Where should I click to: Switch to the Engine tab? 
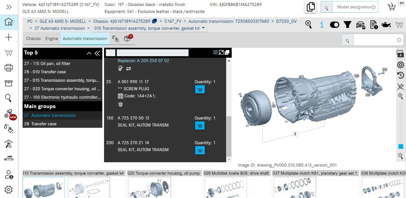click(52, 39)
